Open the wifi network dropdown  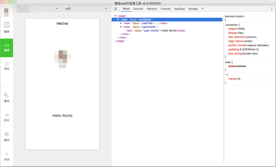click(86, 9)
